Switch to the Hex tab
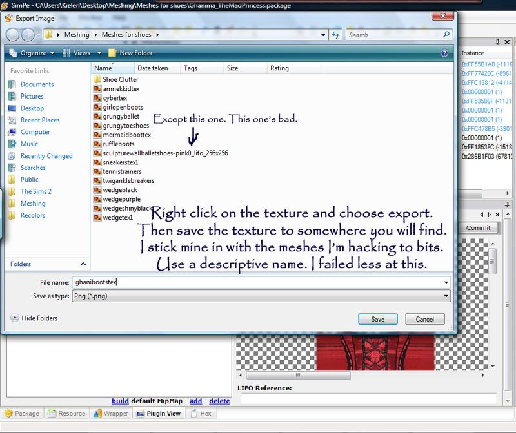The image size is (516, 433). click(x=201, y=414)
